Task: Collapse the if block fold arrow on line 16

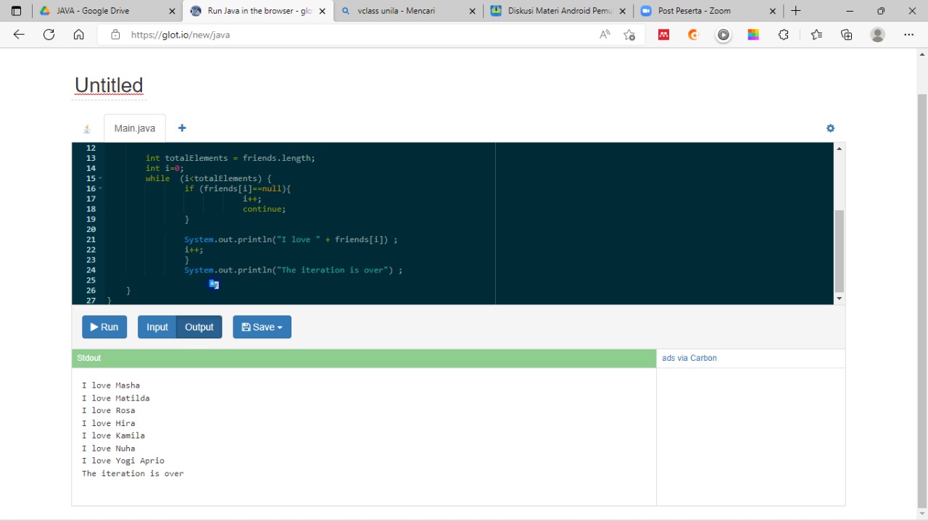Action: [x=101, y=188]
